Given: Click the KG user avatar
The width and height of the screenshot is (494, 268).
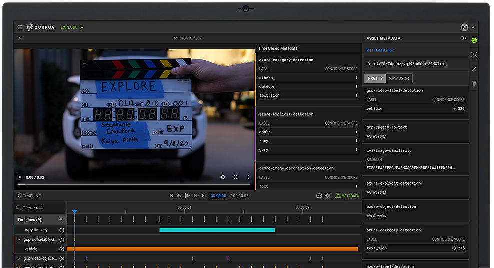Looking at the screenshot, I should (464, 27).
